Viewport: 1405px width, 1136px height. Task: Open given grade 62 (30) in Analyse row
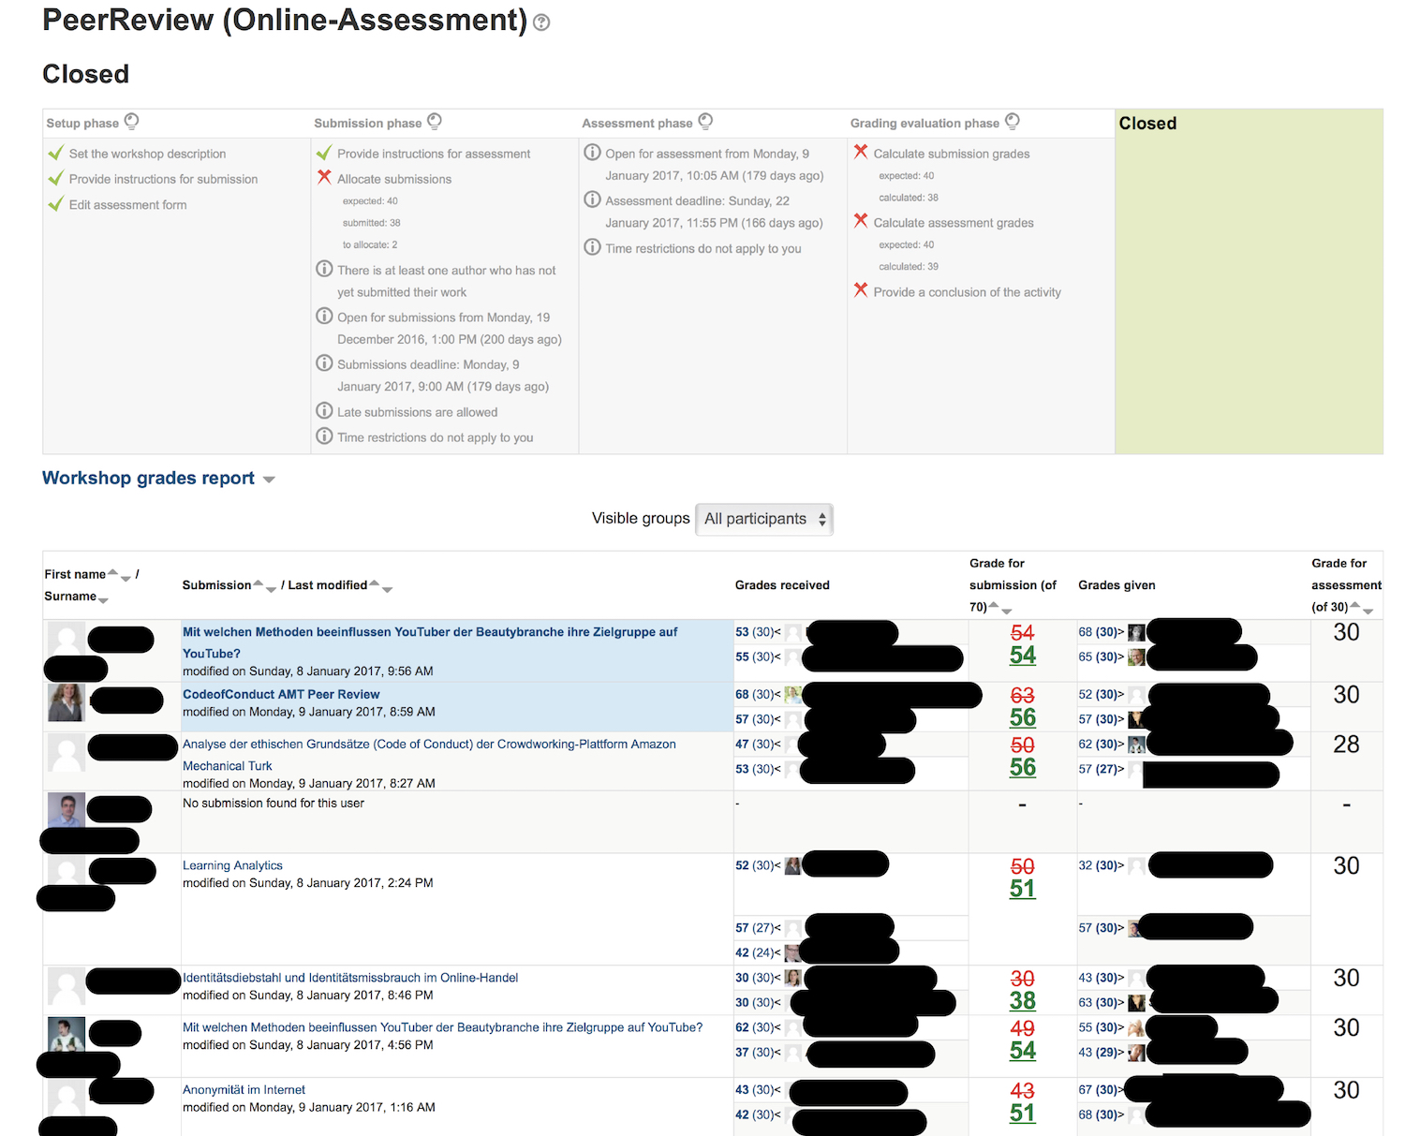point(1099,744)
